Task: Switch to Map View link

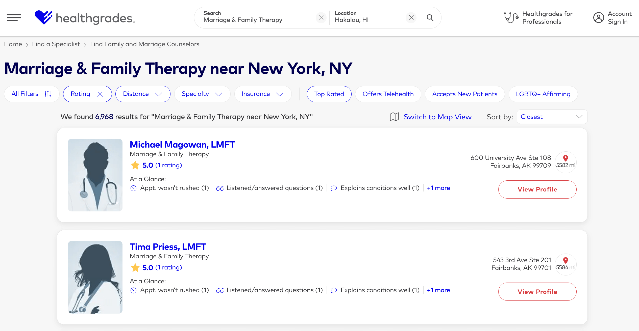Action: click(x=437, y=117)
